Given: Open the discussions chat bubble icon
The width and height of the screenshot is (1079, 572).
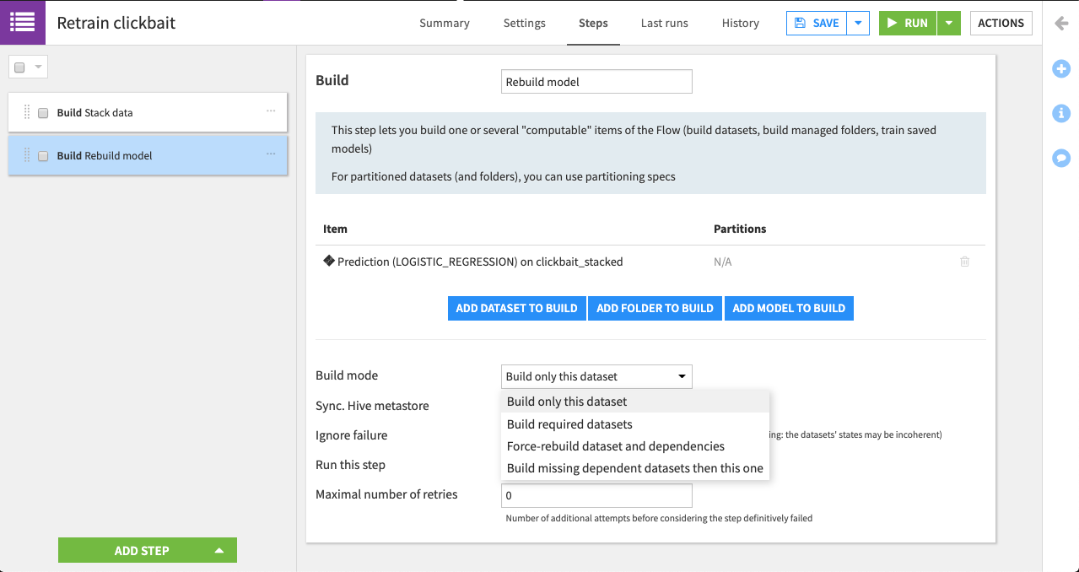Looking at the screenshot, I should (x=1061, y=158).
